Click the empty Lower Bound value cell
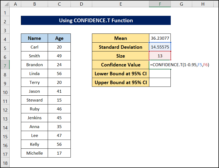Screen dimensions: 219x168 pyautogui.click(x=160, y=74)
